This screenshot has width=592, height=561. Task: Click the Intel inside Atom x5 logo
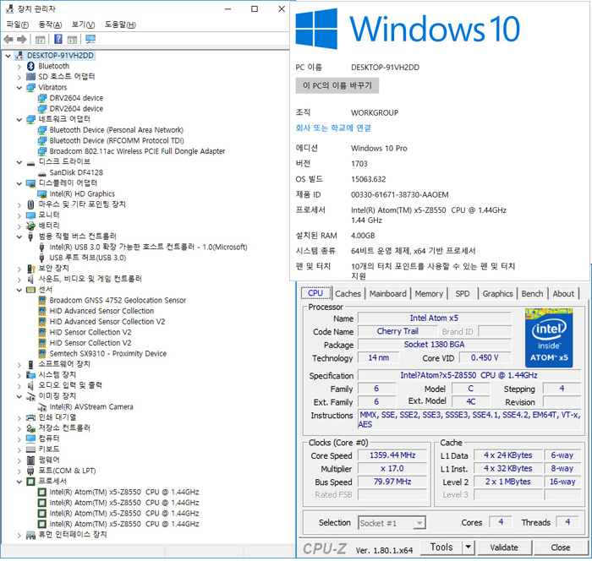[x=549, y=338]
